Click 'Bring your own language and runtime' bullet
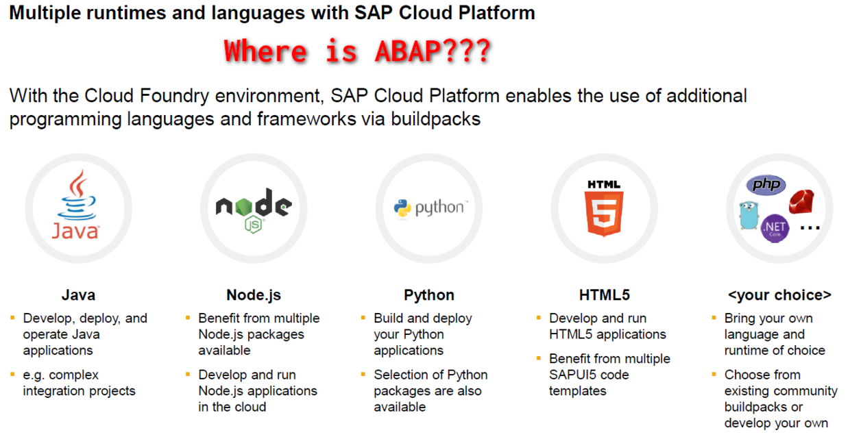This screenshot has height=439, width=850. click(775, 334)
